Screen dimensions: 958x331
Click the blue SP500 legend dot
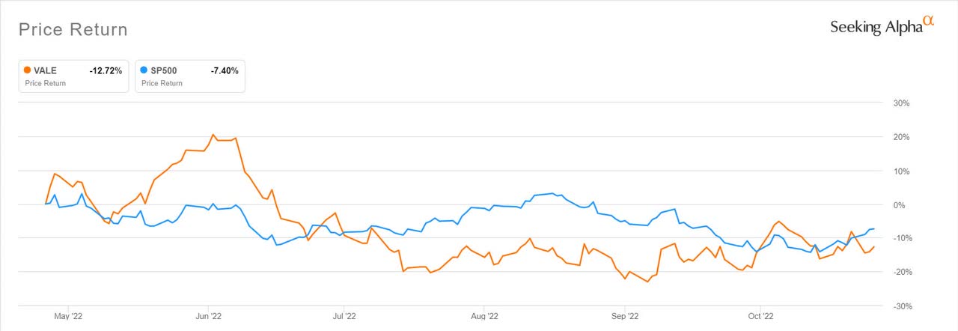click(145, 70)
